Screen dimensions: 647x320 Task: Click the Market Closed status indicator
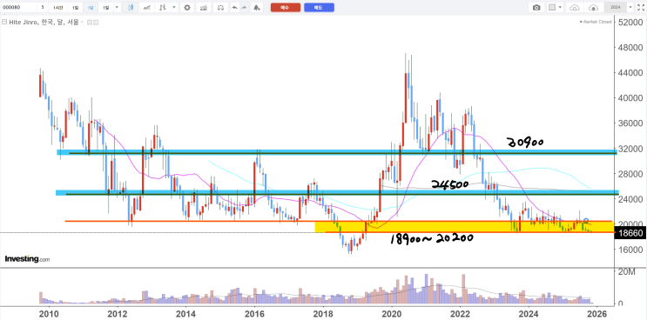point(596,22)
